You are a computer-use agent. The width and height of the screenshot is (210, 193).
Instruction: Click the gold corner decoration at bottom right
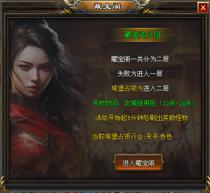(x=207, y=184)
